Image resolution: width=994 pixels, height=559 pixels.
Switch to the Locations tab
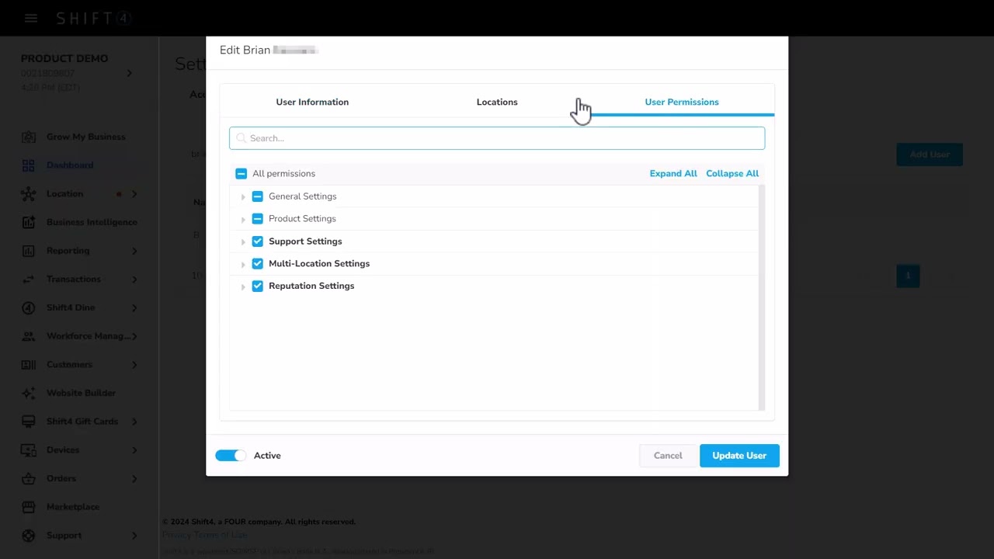point(497,102)
